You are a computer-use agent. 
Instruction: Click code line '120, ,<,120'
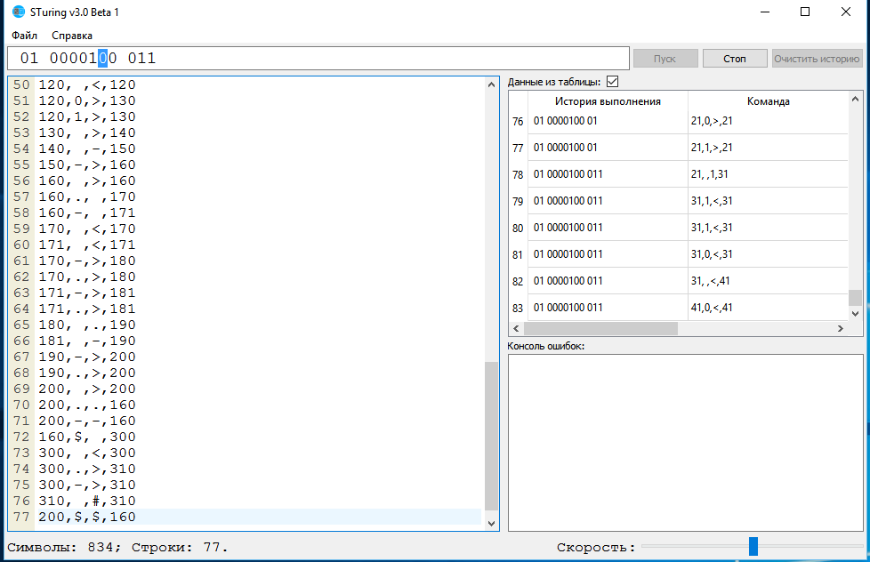[87, 84]
